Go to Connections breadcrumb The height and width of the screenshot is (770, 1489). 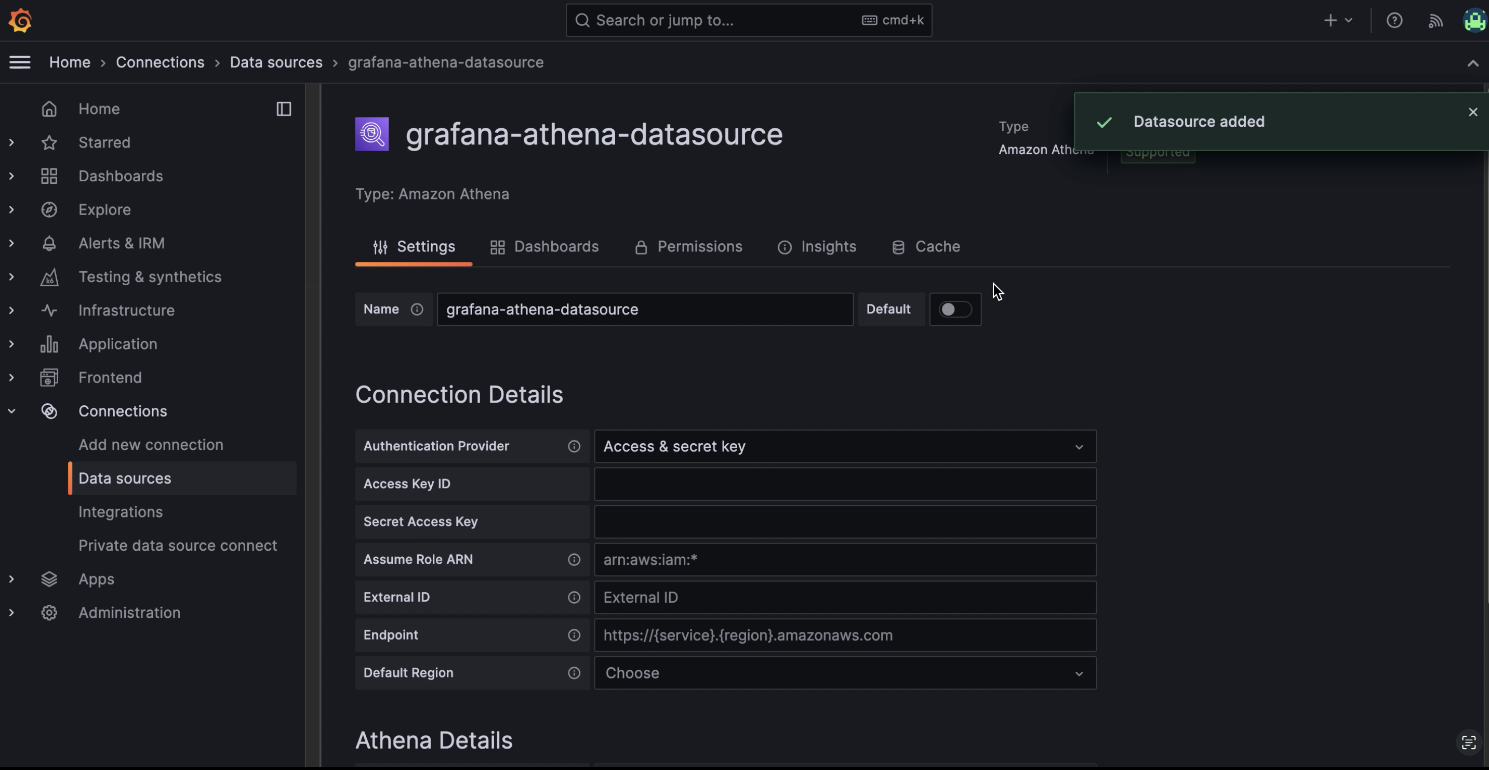[160, 62]
